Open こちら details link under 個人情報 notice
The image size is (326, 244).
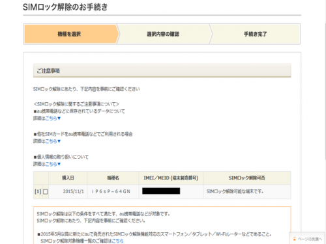pyautogui.click(x=53, y=164)
